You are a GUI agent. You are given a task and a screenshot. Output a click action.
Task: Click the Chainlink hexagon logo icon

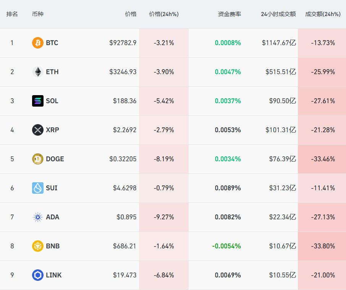38,275
